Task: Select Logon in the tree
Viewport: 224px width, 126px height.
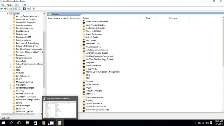Action: coord(19,79)
